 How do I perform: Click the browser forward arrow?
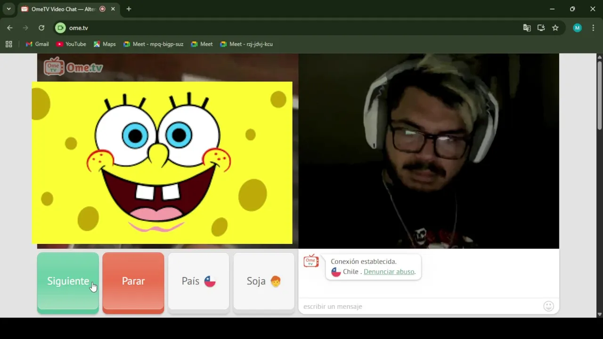pyautogui.click(x=25, y=28)
